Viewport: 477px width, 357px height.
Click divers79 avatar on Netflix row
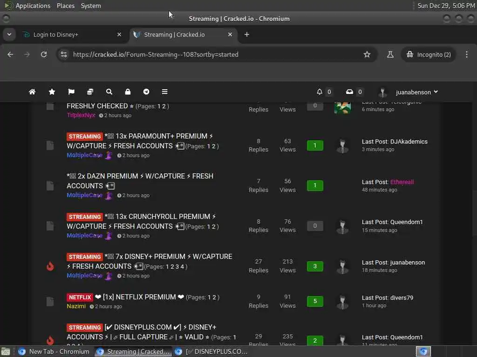pyautogui.click(x=342, y=302)
